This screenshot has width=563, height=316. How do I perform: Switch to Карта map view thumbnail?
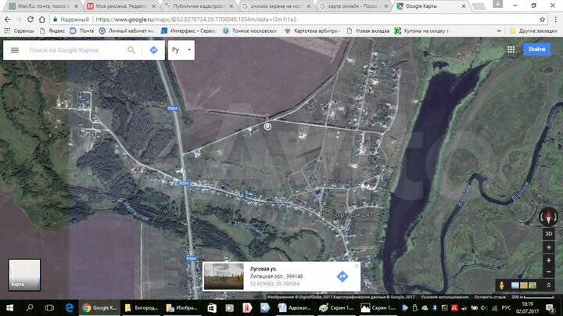point(24,275)
